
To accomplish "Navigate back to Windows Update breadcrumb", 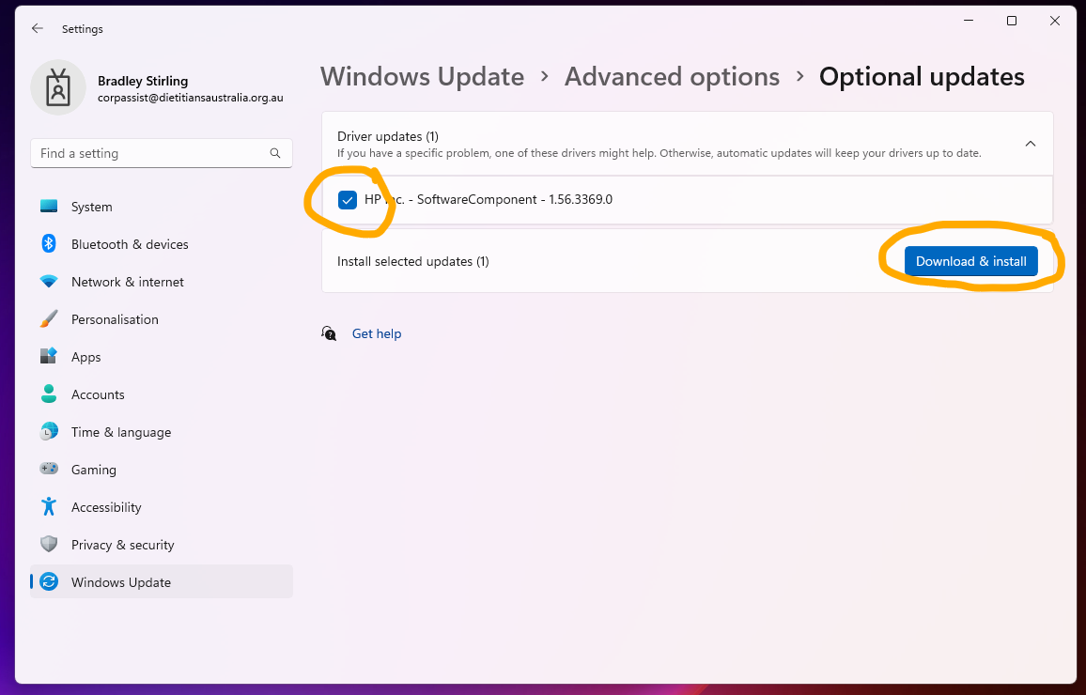I will pos(422,76).
